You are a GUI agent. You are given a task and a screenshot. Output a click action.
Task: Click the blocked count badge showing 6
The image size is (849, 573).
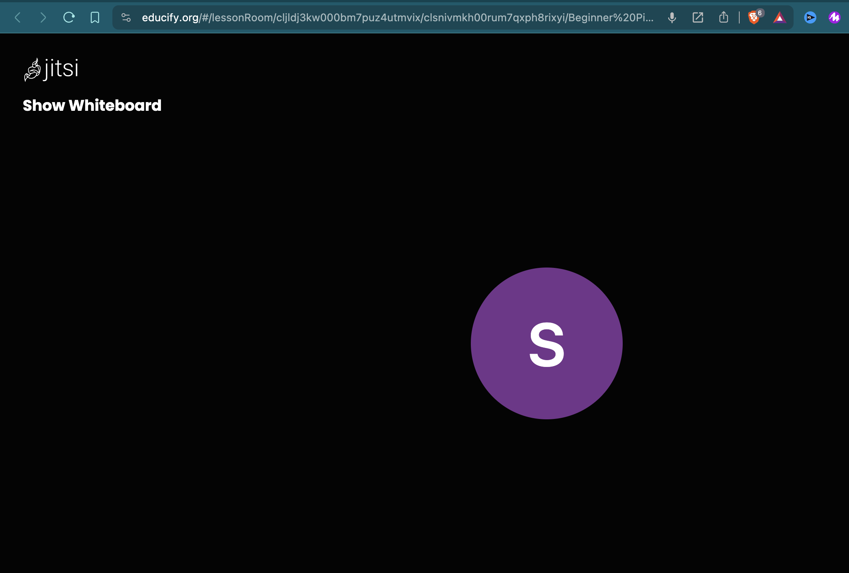click(760, 13)
